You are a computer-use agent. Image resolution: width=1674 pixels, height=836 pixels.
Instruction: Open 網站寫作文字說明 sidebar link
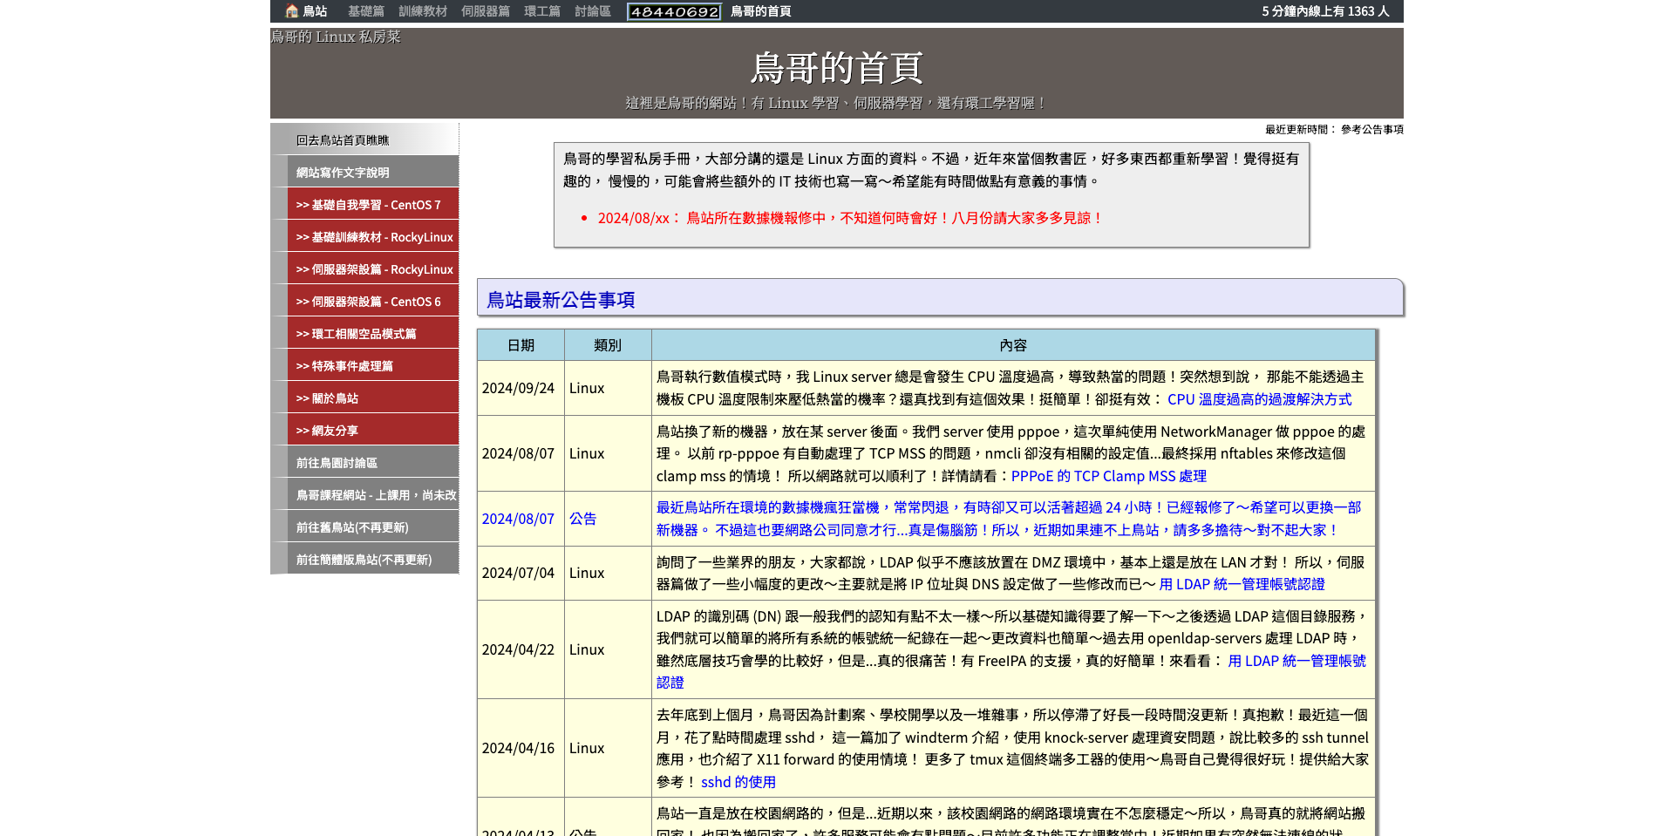click(x=342, y=173)
